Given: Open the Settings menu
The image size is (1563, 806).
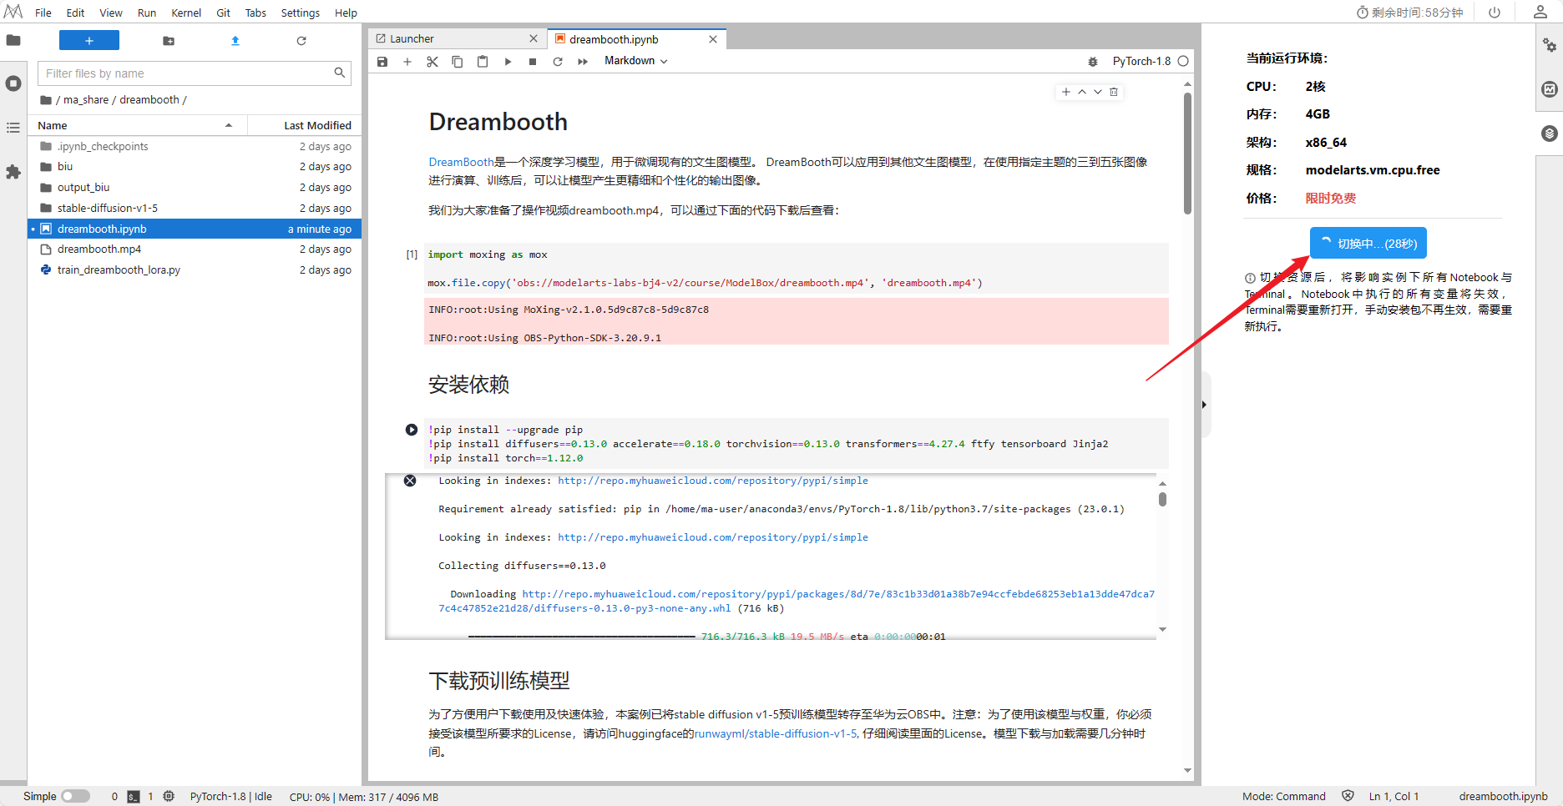Looking at the screenshot, I should [301, 13].
